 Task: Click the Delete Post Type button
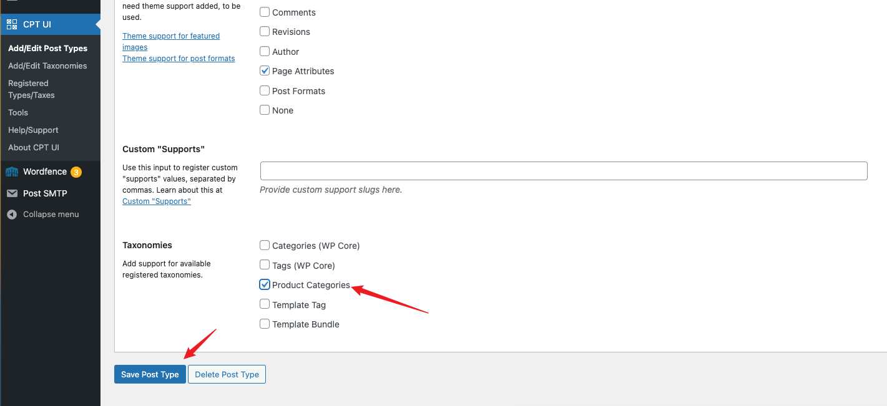coord(227,374)
